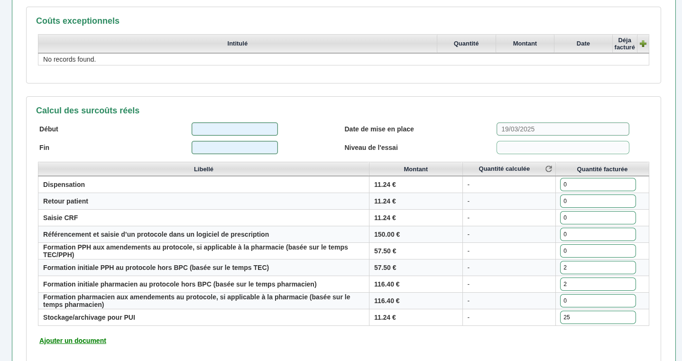This screenshot has height=361, width=682.
Task: Click the refresh icon beside Quantité calculée
Action: coord(548,169)
